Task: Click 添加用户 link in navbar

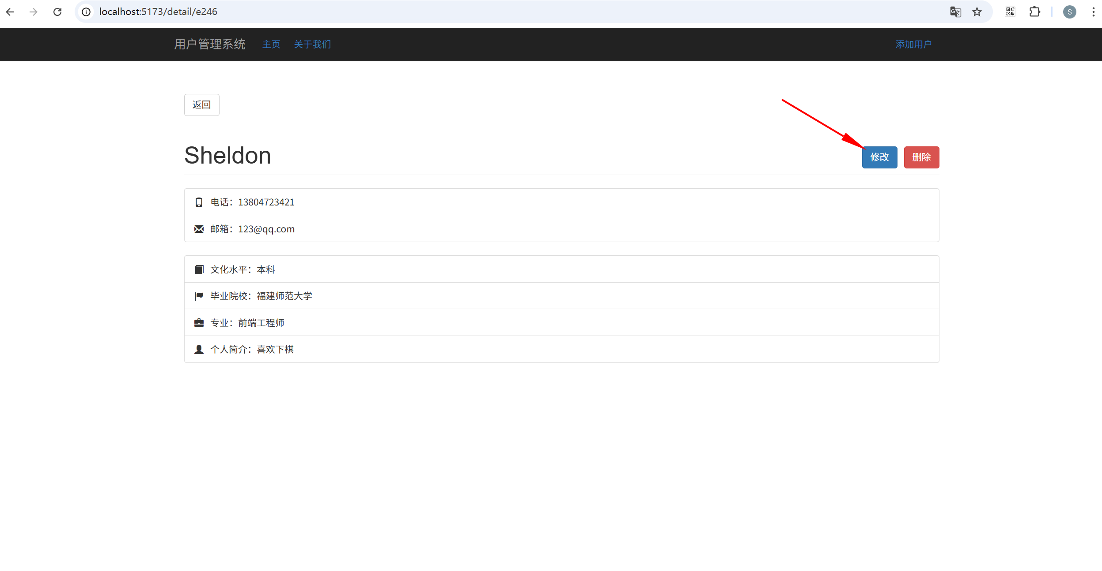Action: [x=913, y=45]
